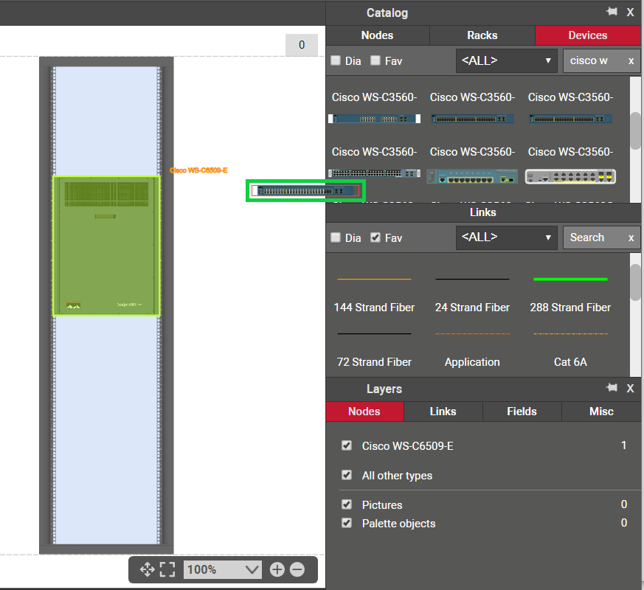The height and width of the screenshot is (590, 644).
Task: Clear the 'cisco w' search text
Action: (x=631, y=61)
